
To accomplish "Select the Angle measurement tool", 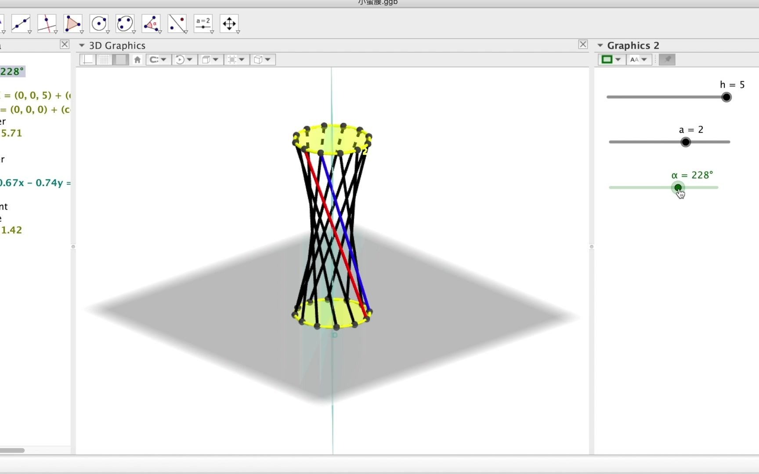I will pos(151,23).
